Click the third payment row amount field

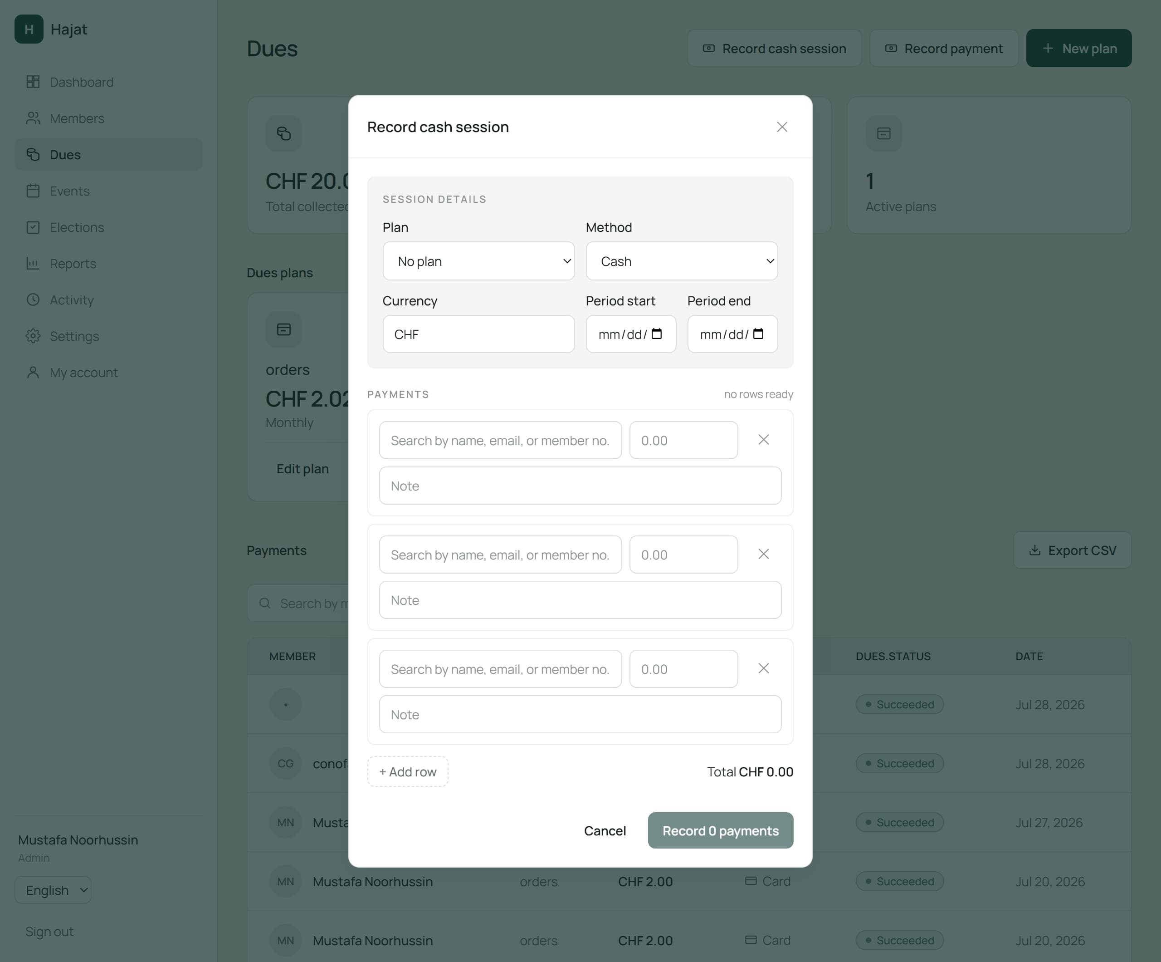tap(683, 669)
